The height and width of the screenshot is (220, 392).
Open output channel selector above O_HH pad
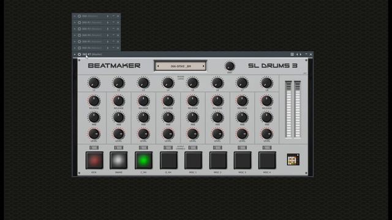click(168, 148)
